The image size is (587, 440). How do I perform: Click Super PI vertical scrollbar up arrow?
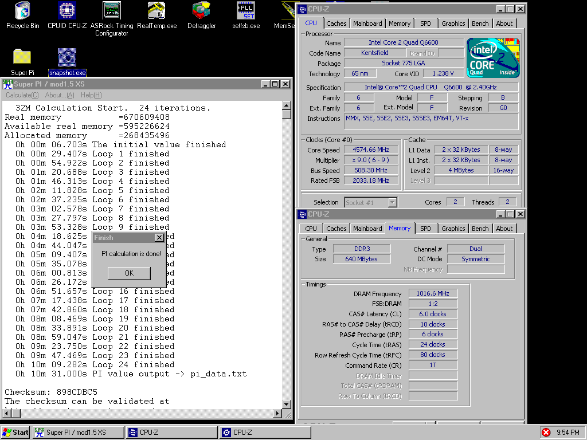pyautogui.click(x=287, y=105)
